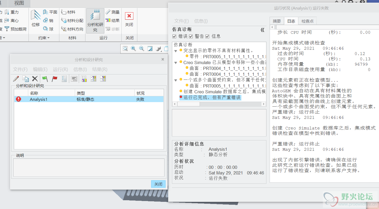Select the 创建 Creo Simulate 数据库之后 entry
Screen dimensions: 379x209
coord(223,91)
